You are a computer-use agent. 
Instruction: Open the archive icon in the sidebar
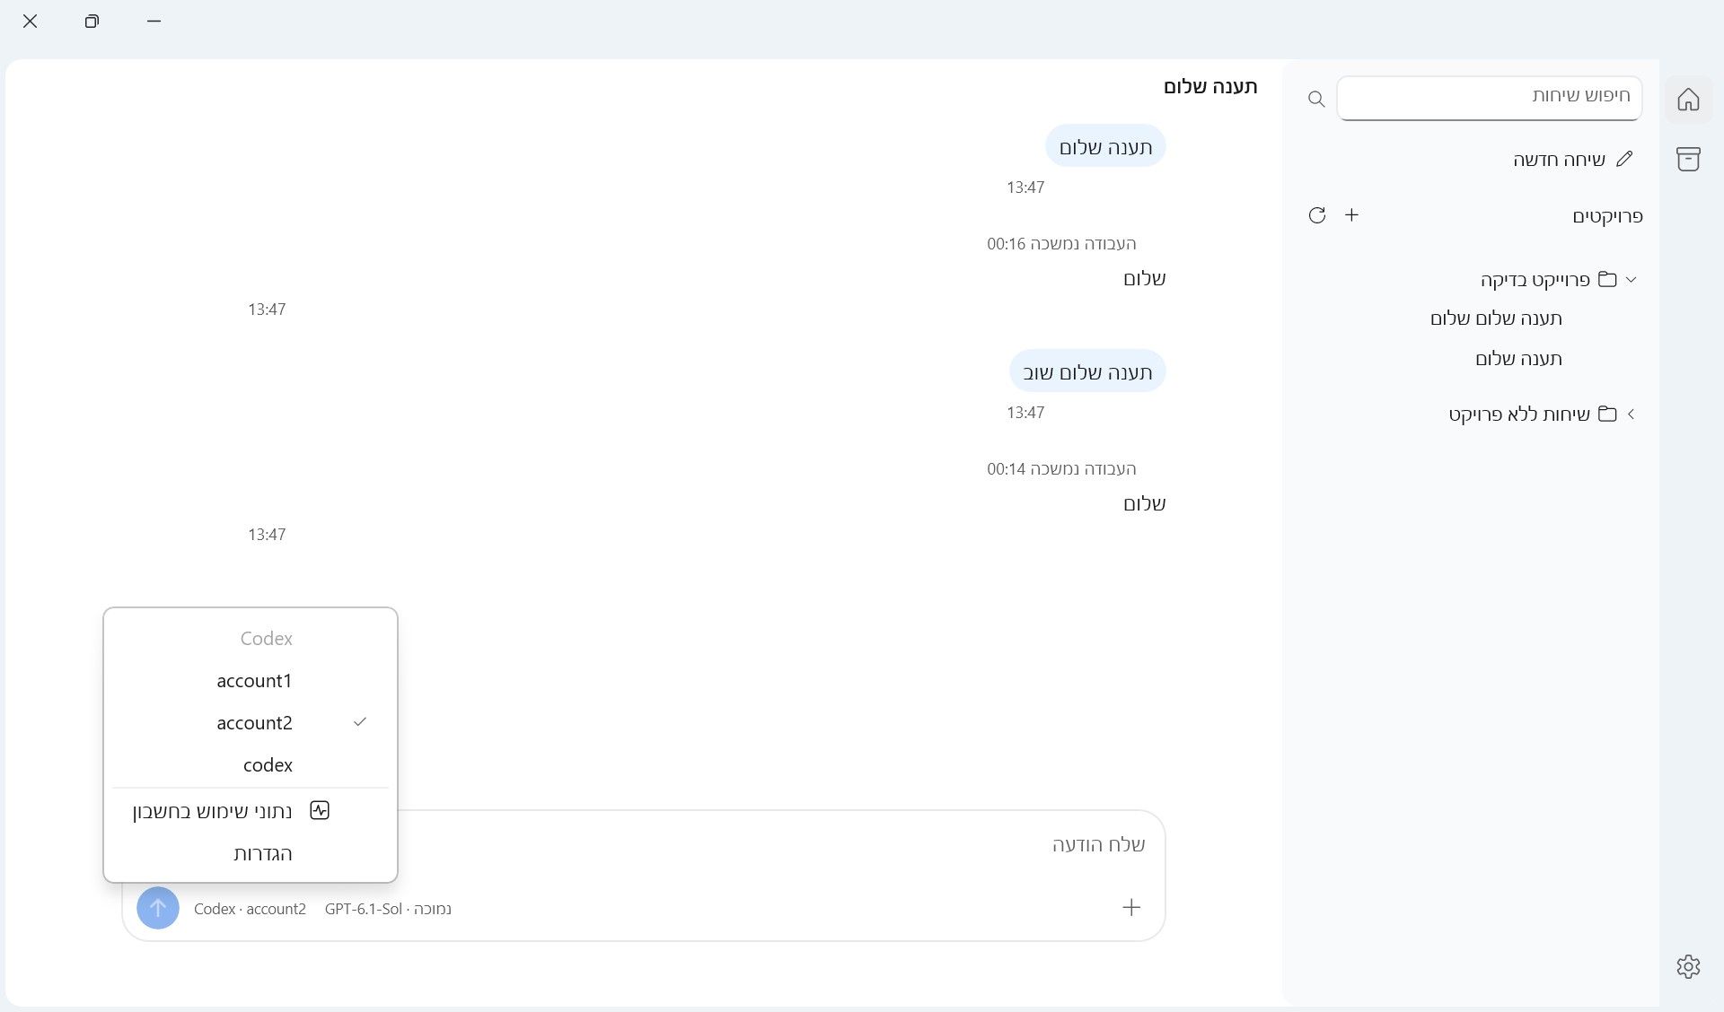coord(1688,160)
